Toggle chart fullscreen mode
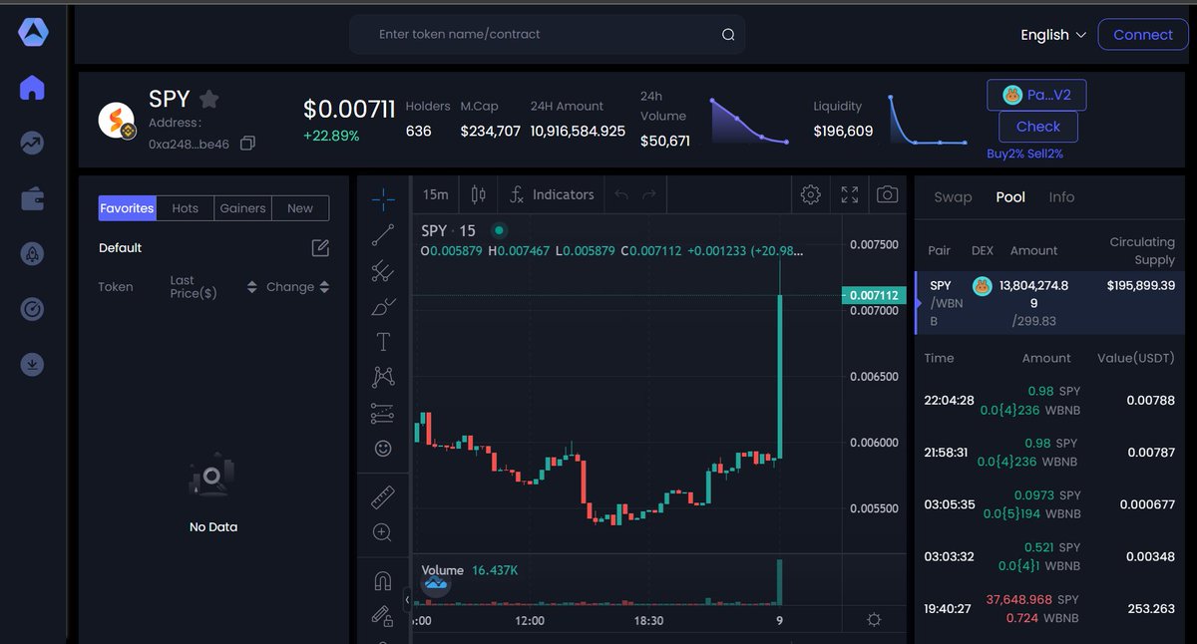 tap(850, 195)
